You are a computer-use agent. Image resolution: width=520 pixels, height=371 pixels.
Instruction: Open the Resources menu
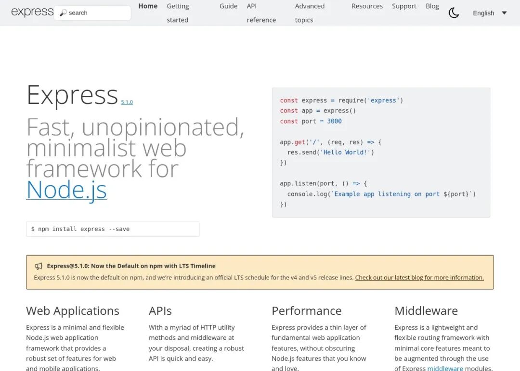pyautogui.click(x=367, y=6)
